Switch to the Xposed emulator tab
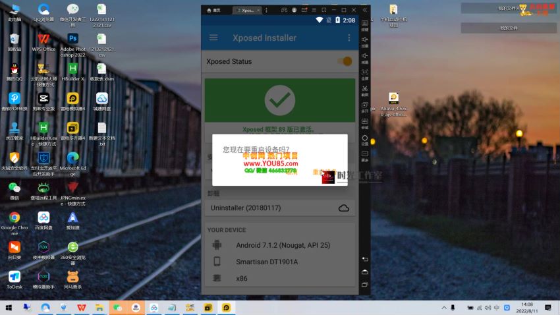The image size is (560, 315). pyautogui.click(x=247, y=10)
